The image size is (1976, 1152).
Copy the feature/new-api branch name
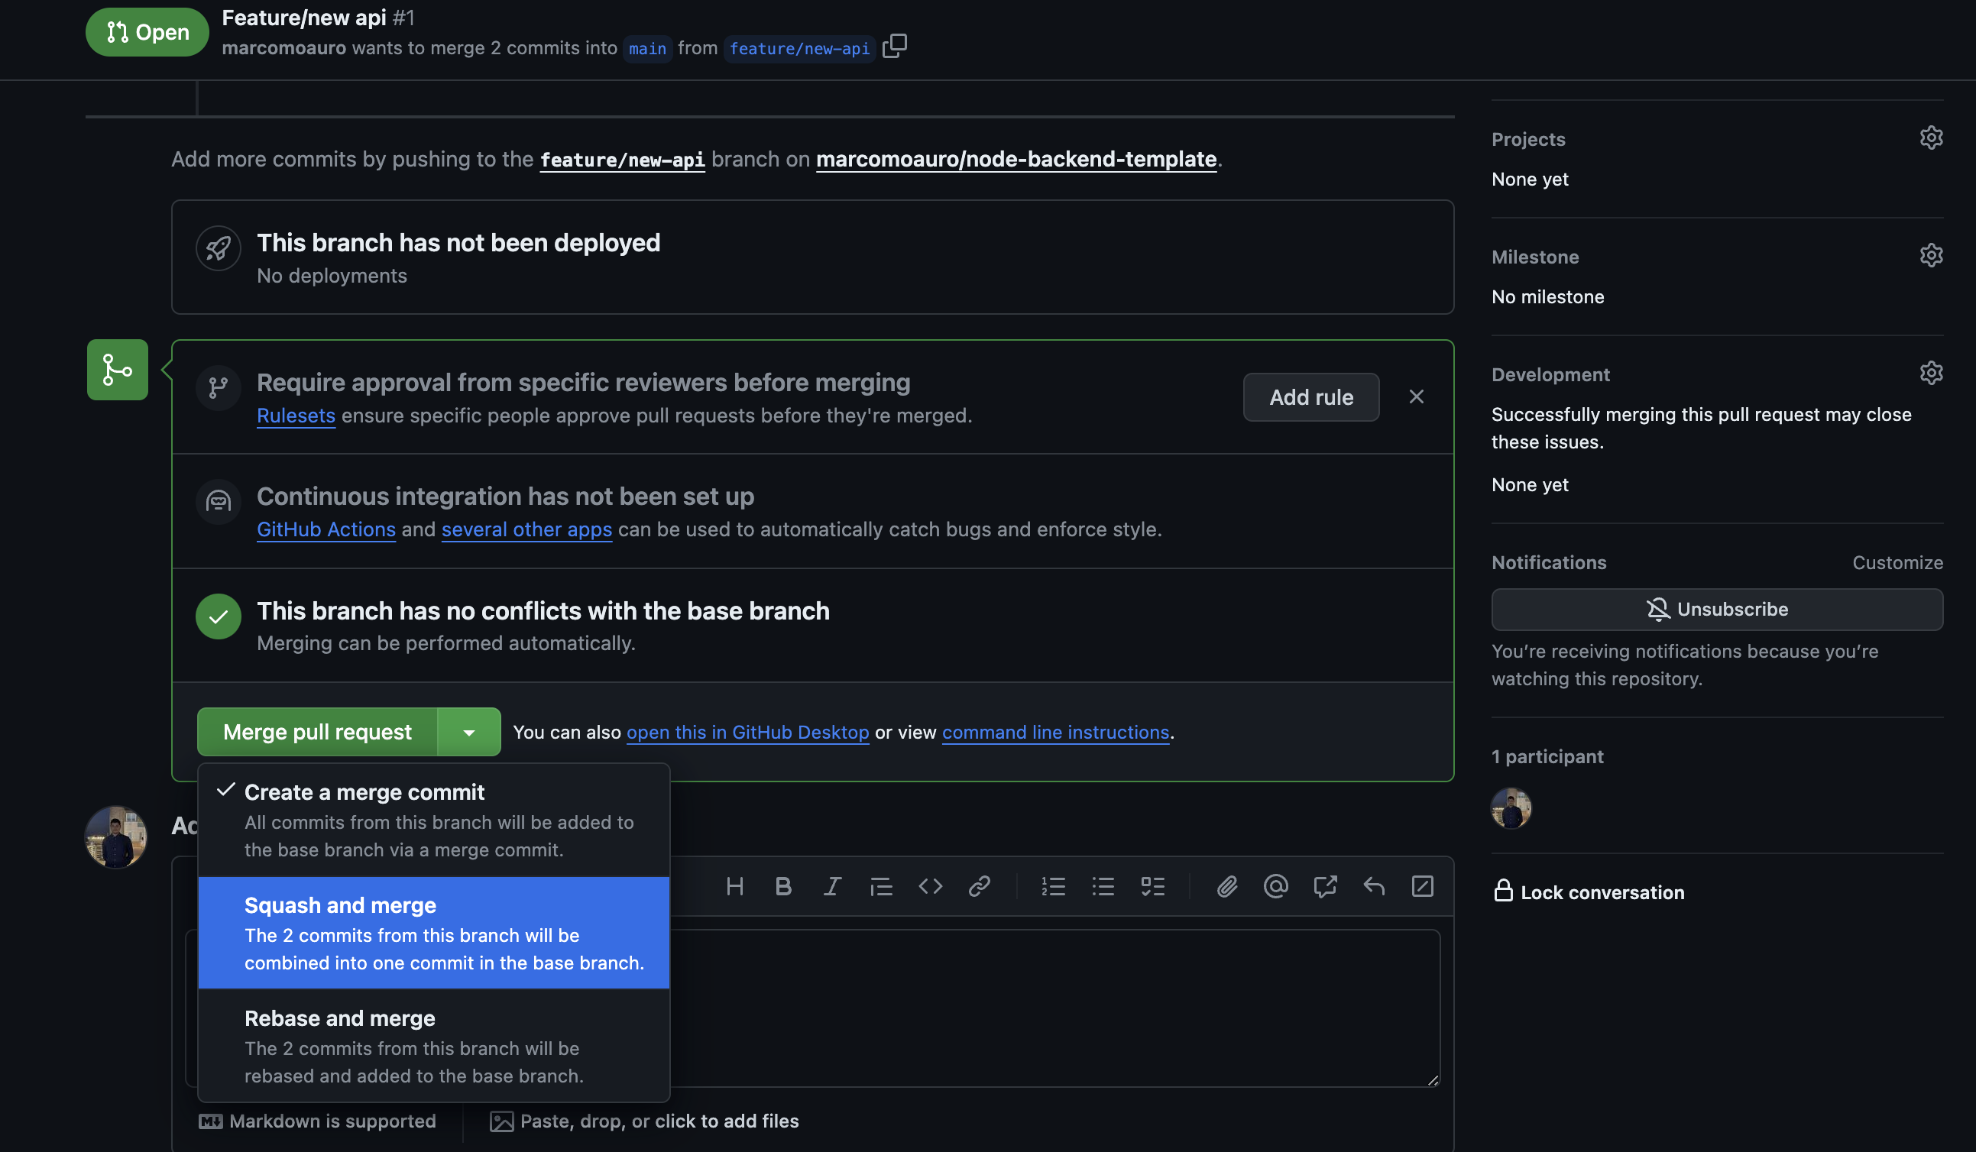(895, 47)
